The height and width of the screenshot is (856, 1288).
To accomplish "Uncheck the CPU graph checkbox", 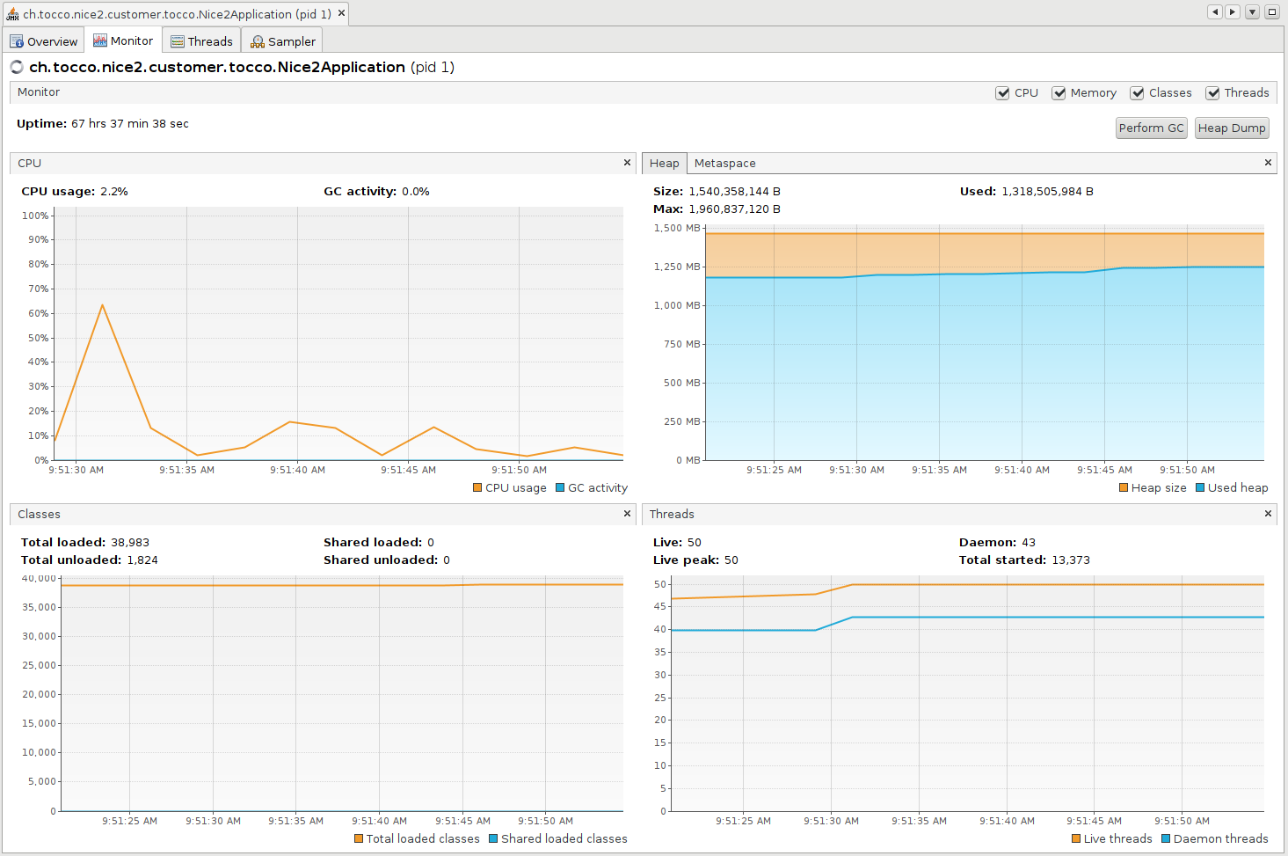I will click(x=1002, y=92).
